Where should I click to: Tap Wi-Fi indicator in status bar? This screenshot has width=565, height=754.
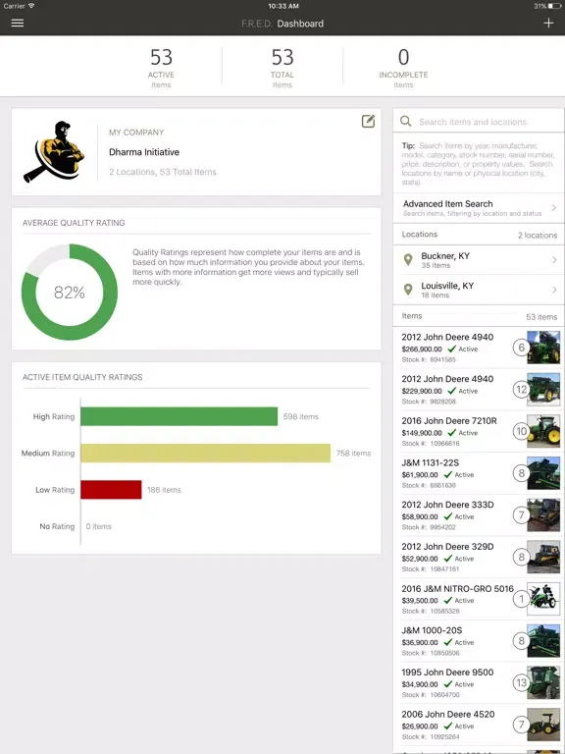pos(31,6)
